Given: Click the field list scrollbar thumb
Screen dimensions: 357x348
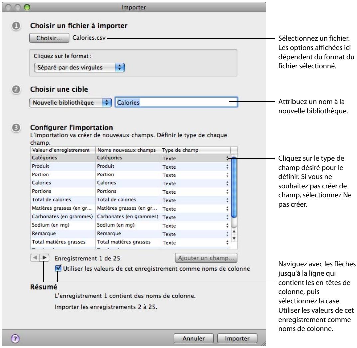Looking at the screenshot, I should pyautogui.click(x=234, y=187).
